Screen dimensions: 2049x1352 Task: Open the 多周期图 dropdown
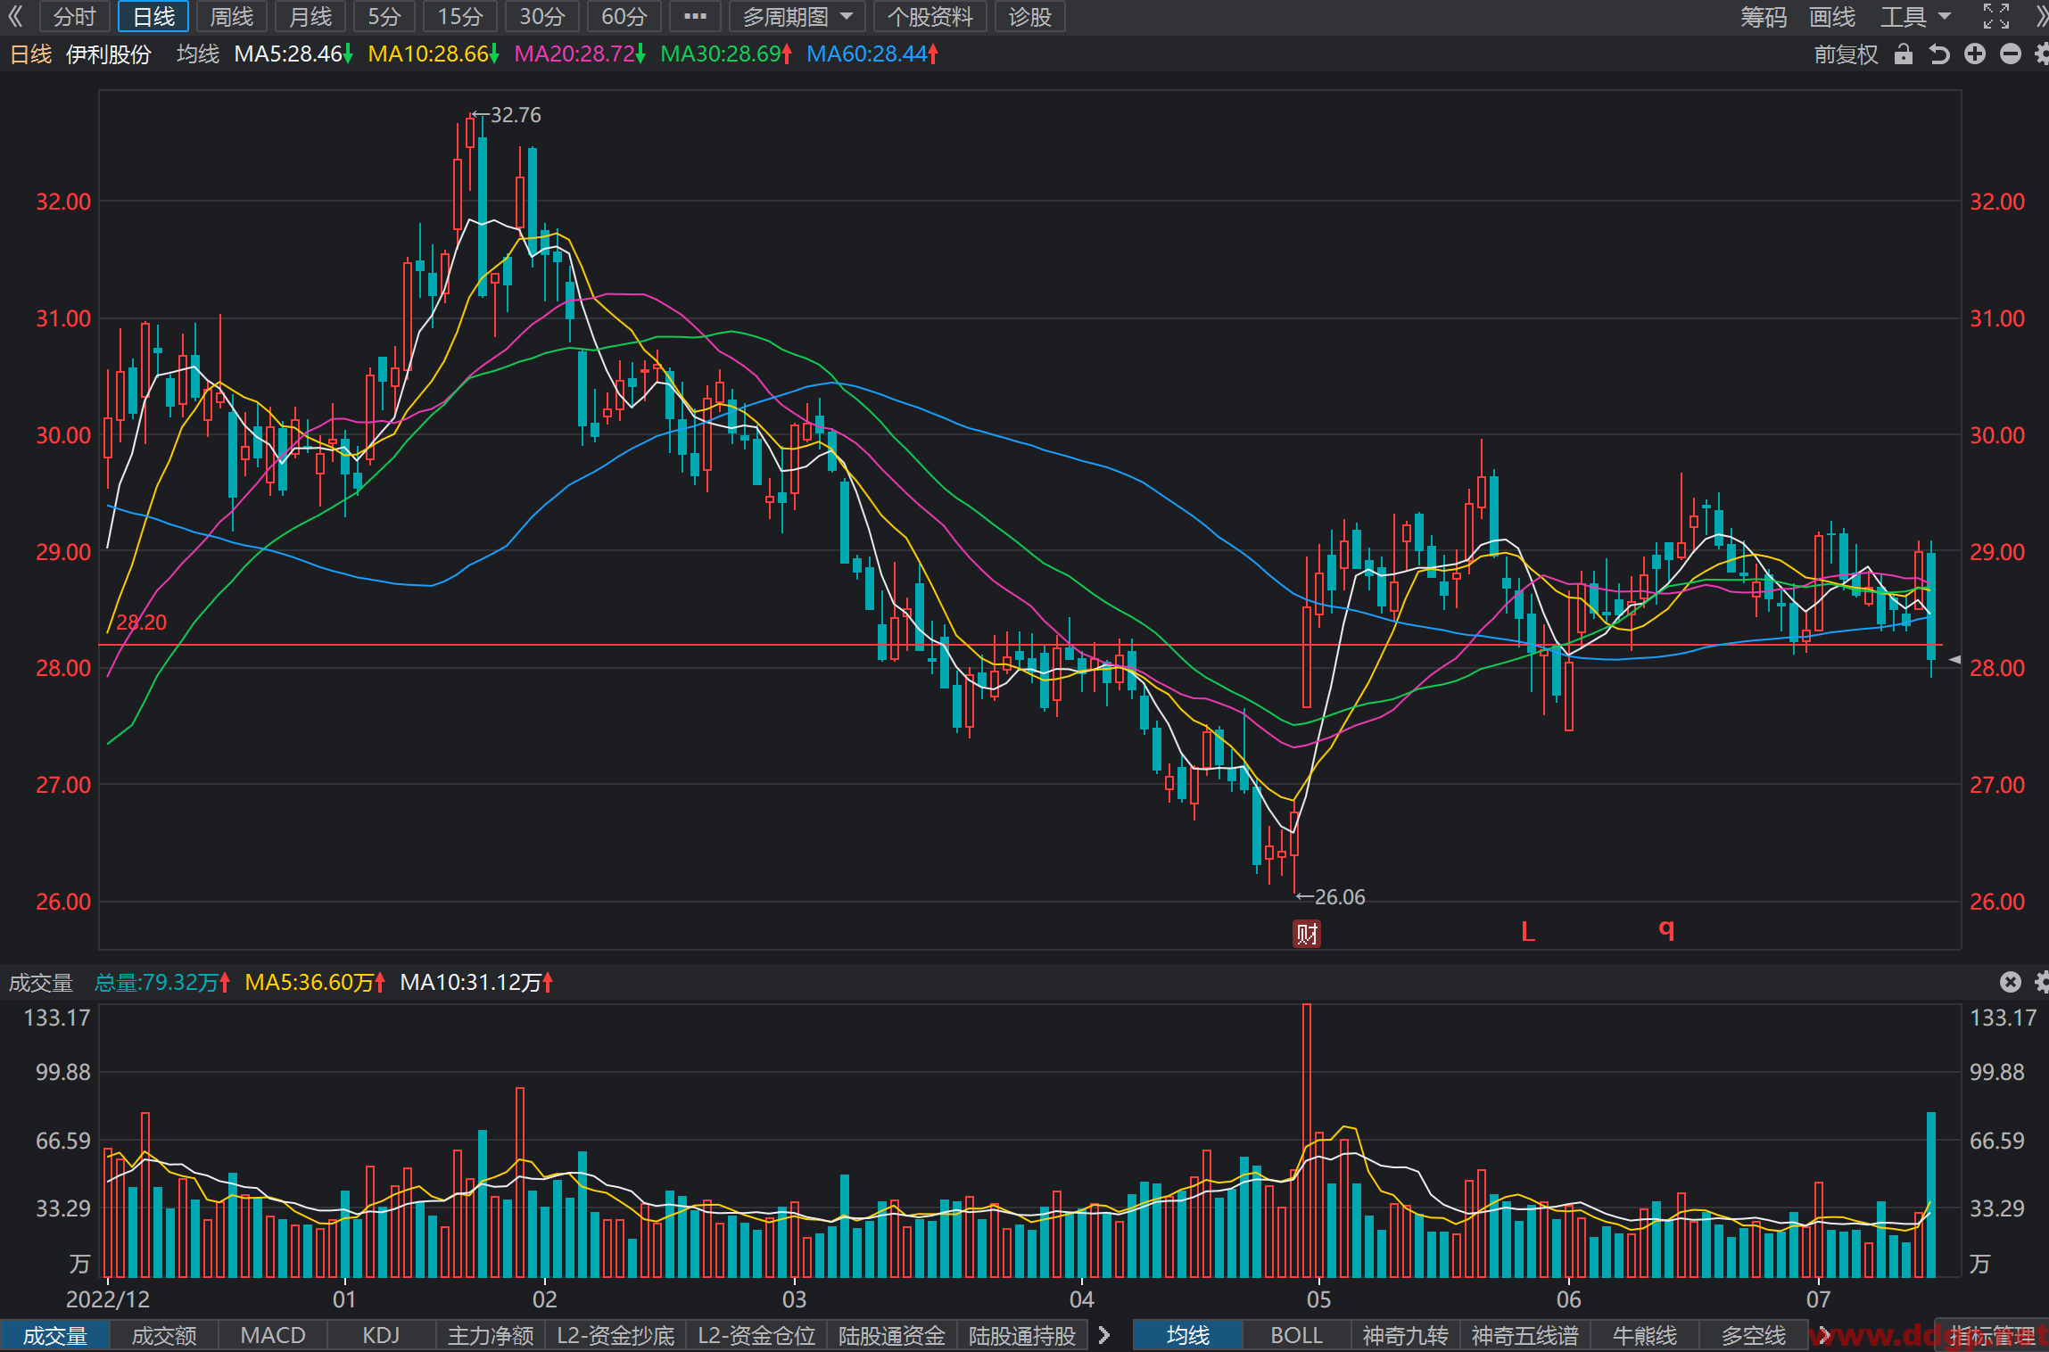(x=797, y=16)
